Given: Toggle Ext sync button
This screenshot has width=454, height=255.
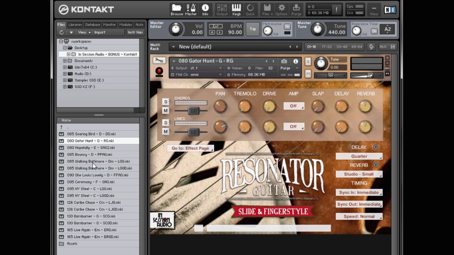Looking at the screenshot, I should 215,26.
